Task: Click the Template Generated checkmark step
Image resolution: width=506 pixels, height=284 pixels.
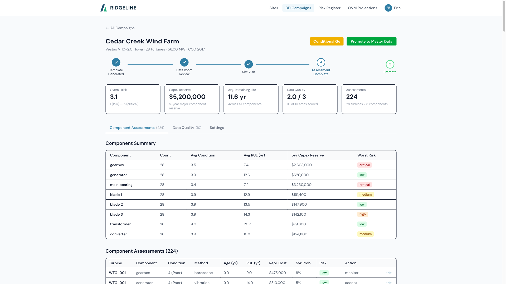Action: coord(116,62)
